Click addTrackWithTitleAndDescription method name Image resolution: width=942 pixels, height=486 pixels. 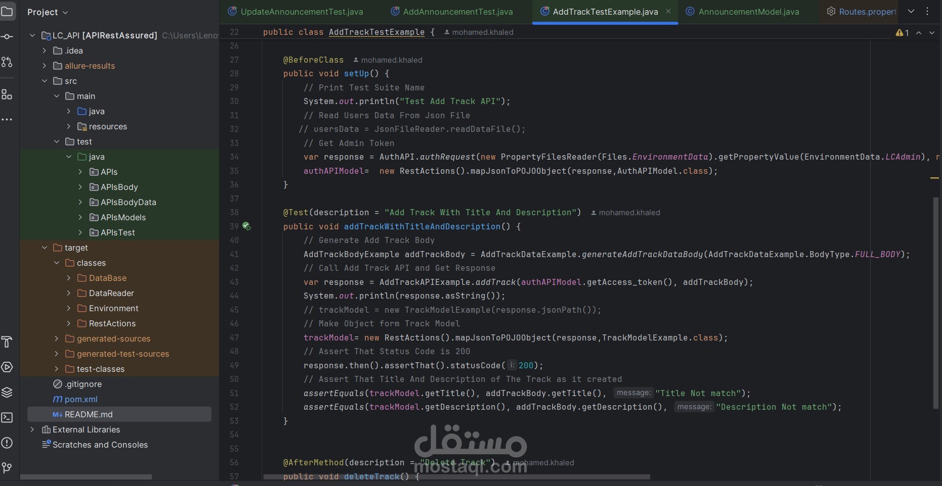coord(422,227)
